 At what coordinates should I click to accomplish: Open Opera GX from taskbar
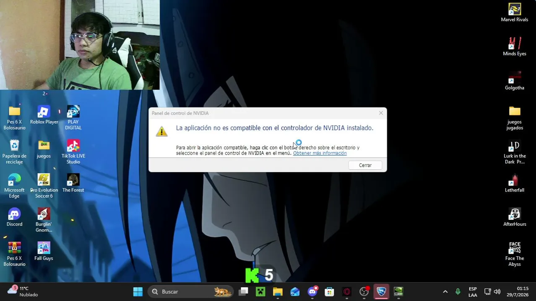coord(346,291)
